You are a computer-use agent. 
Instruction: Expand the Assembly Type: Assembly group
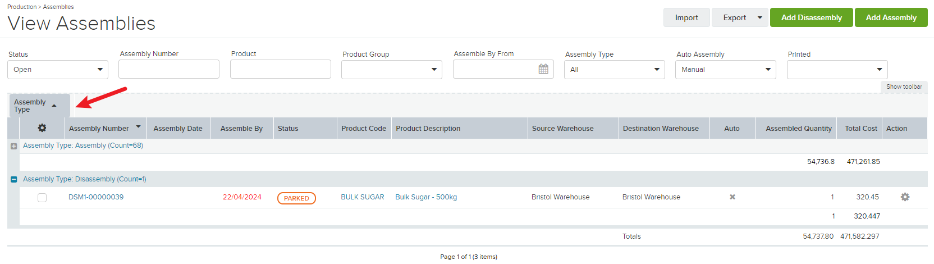point(13,146)
